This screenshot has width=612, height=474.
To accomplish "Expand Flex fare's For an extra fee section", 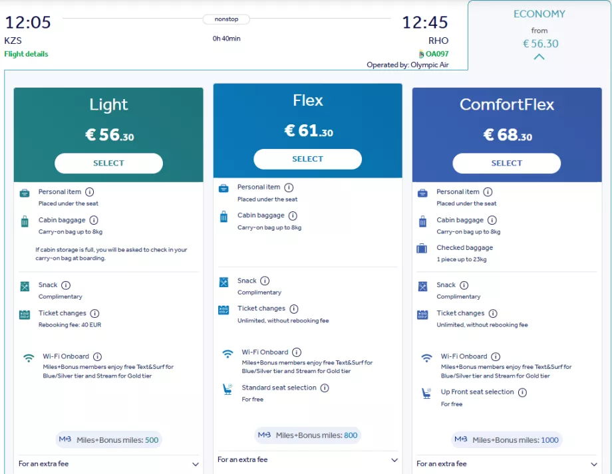I will coord(394,460).
